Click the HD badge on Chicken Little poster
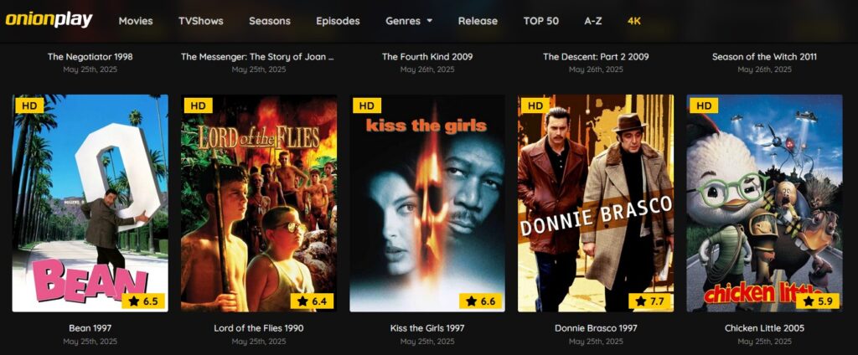Viewport: 858px width, 355px height. 703,105
